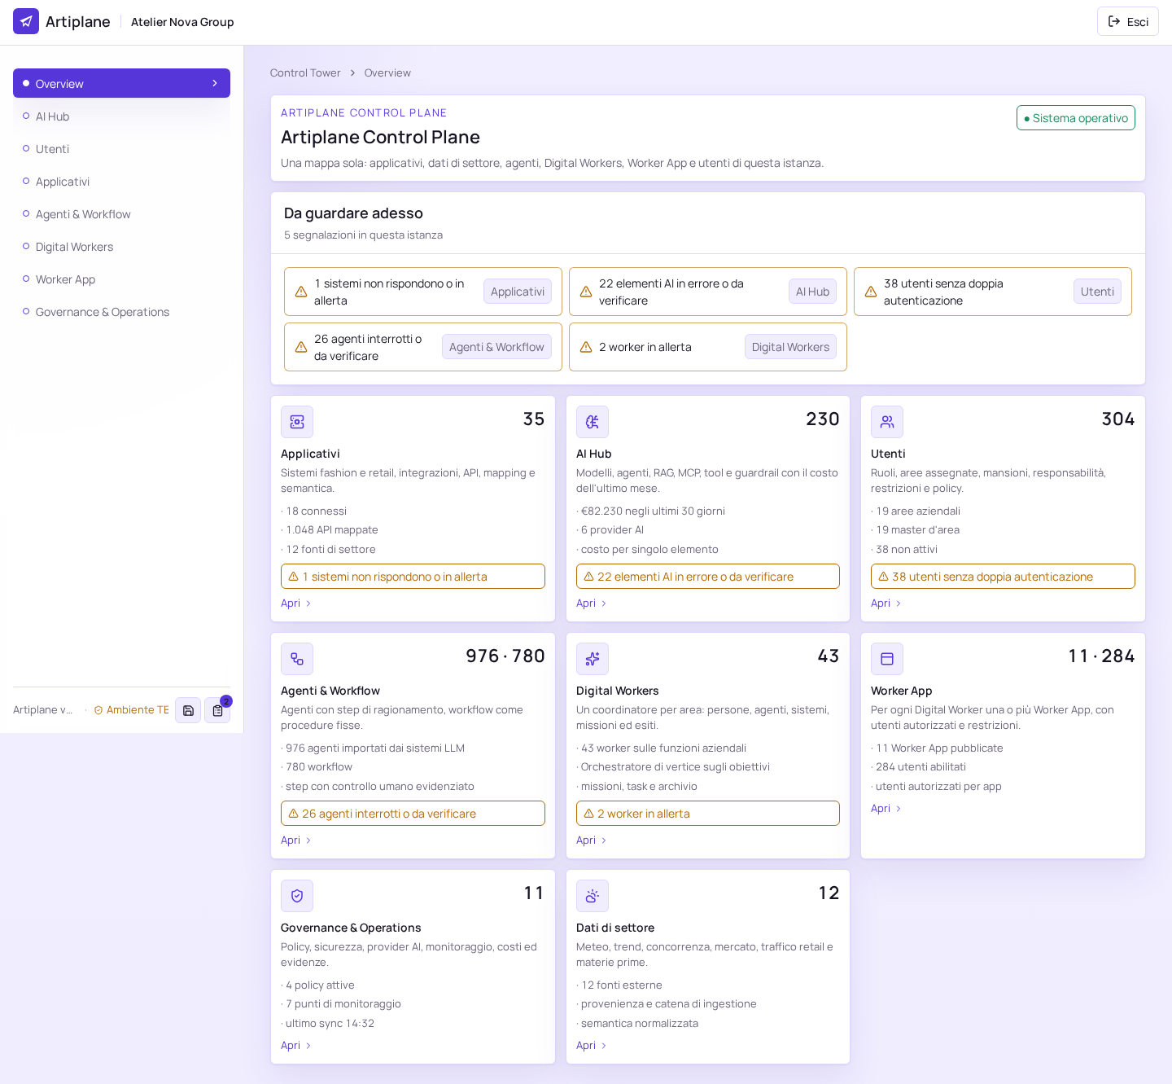This screenshot has height=1084, width=1172.
Task: Click the AI Hub tag in the alert box
Action: (812, 292)
